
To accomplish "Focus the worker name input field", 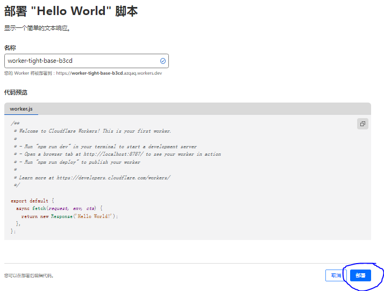I will click(x=81, y=61).
